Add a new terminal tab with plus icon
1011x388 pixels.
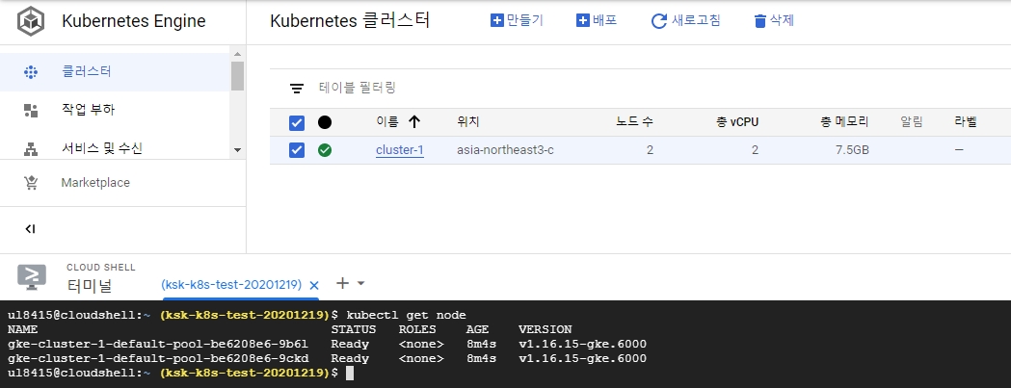pyautogui.click(x=343, y=283)
